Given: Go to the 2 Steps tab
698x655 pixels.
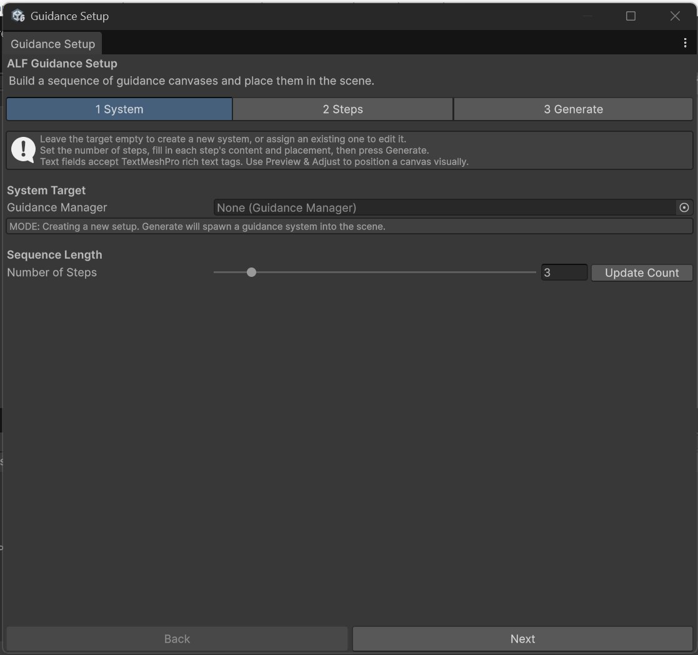Looking at the screenshot, I should point(343,109).
